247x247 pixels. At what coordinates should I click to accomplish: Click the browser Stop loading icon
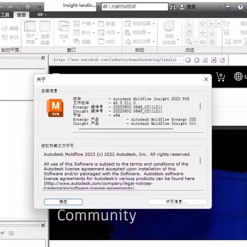tap(214, 60)
